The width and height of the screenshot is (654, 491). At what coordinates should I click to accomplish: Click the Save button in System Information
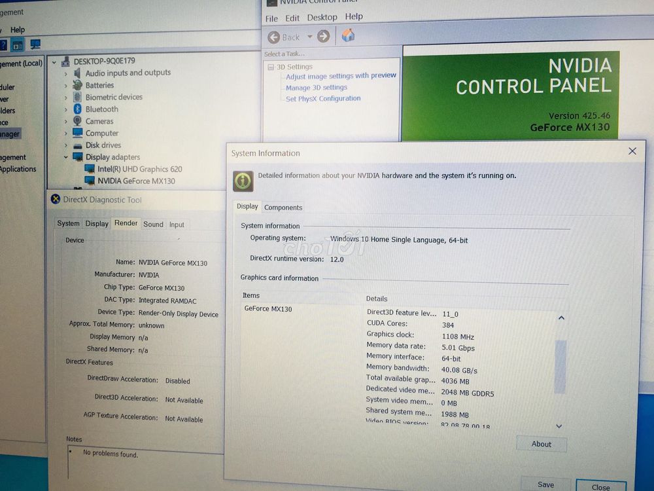[545, 484]
